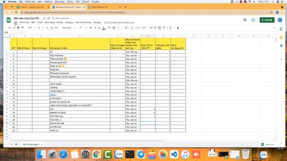Open Google Sheets home icon
The width and height of the screenshot is (287, 161).
click(9, 20)
